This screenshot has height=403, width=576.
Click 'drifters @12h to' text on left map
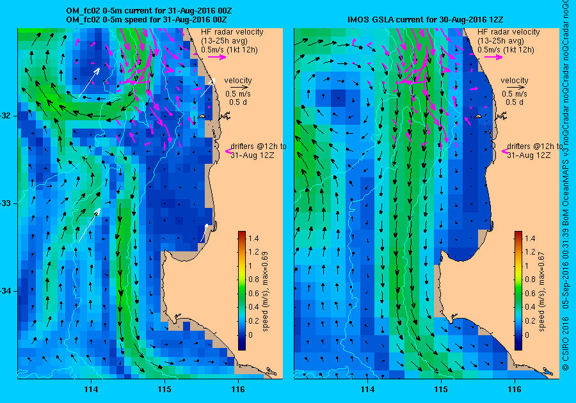point(259,146)
